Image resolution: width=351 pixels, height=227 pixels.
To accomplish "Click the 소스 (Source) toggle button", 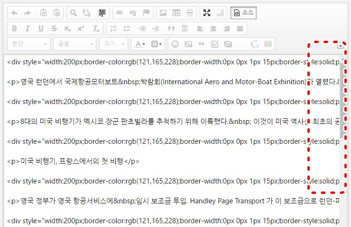I will tap(244, 13).
